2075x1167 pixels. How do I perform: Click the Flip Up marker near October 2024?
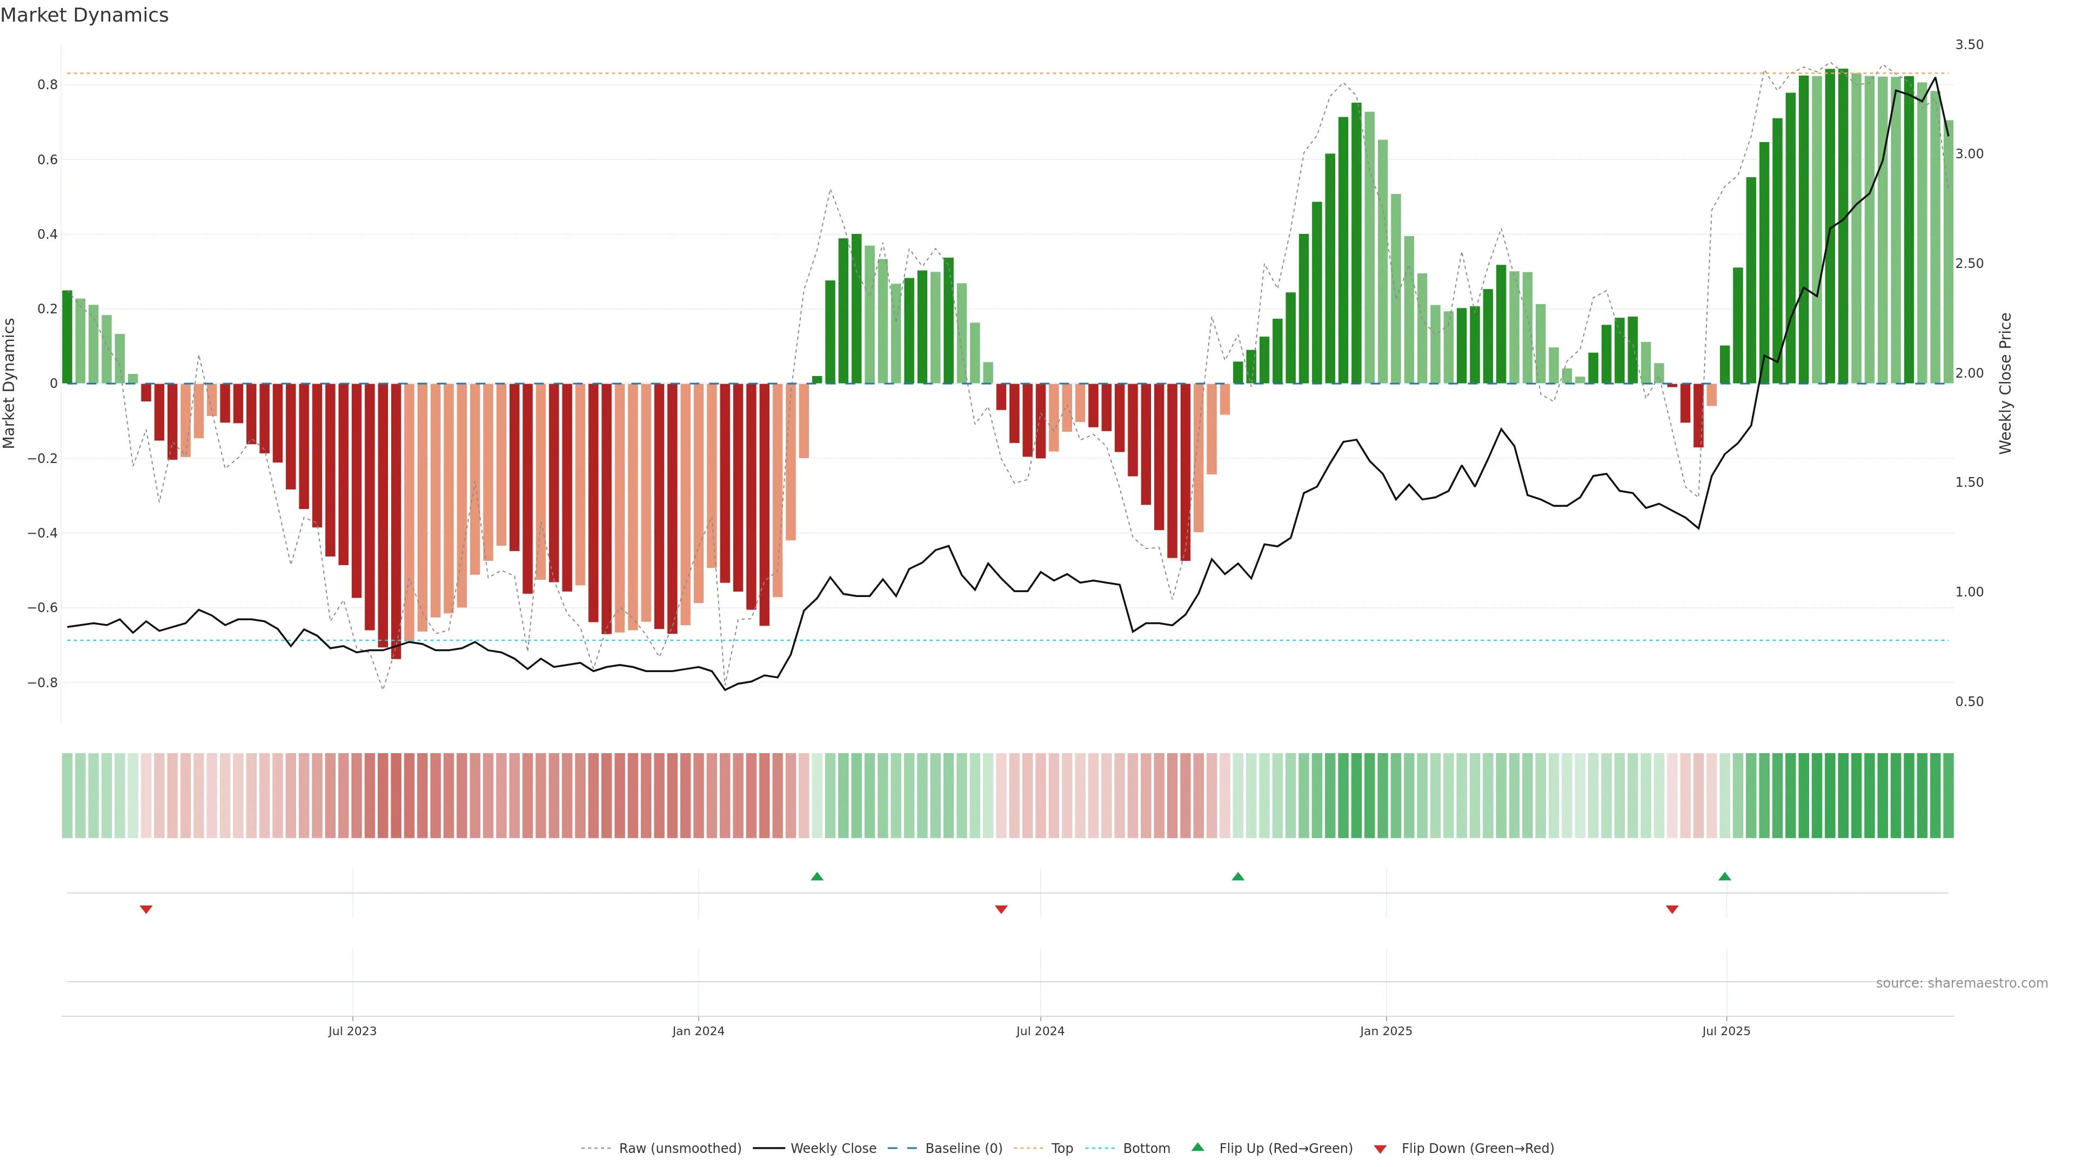[1238, 876]
